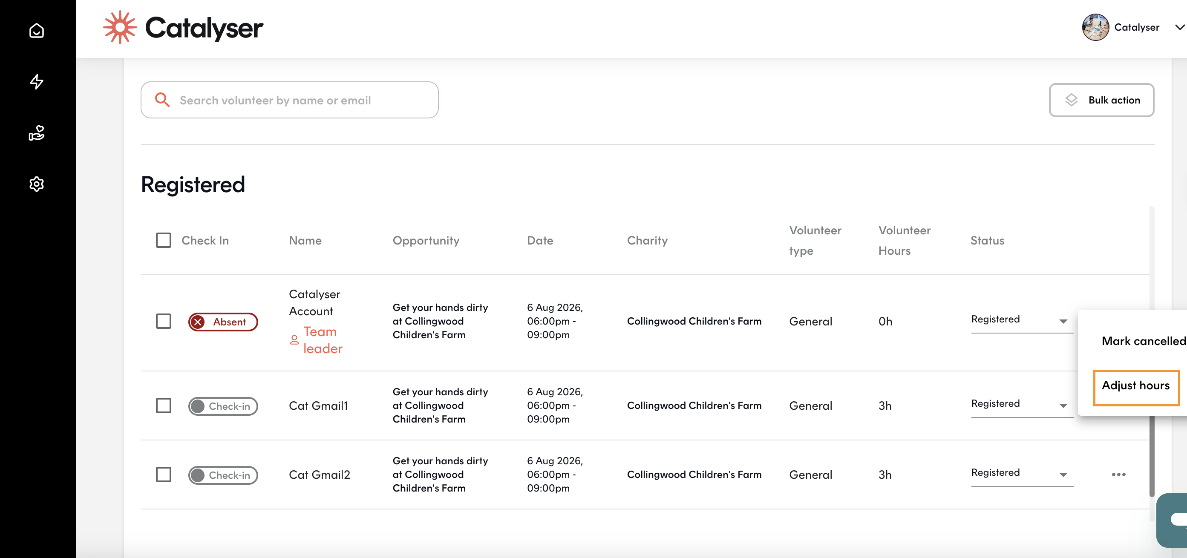Click Cat Gmail1's 6 Aug 2026 date
Image resolution: width=1187 pixels, height=558 pixels.
pos(555,406)
